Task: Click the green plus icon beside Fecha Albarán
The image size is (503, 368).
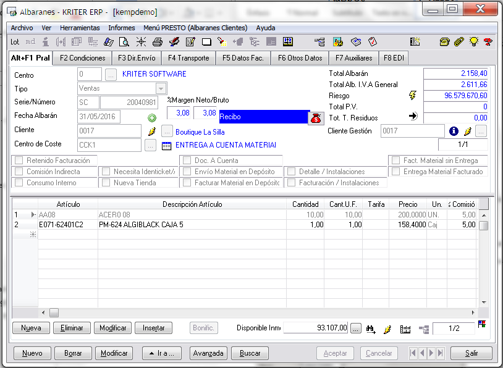Action: click(x=152, y=118)
